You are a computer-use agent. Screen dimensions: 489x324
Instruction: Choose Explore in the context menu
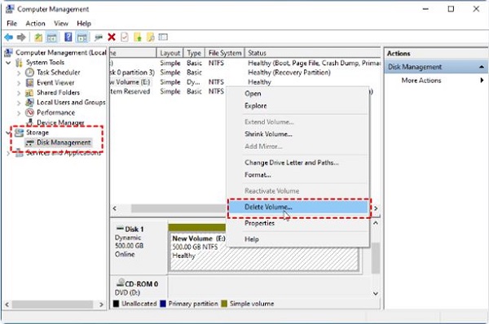tap(297, 106)
